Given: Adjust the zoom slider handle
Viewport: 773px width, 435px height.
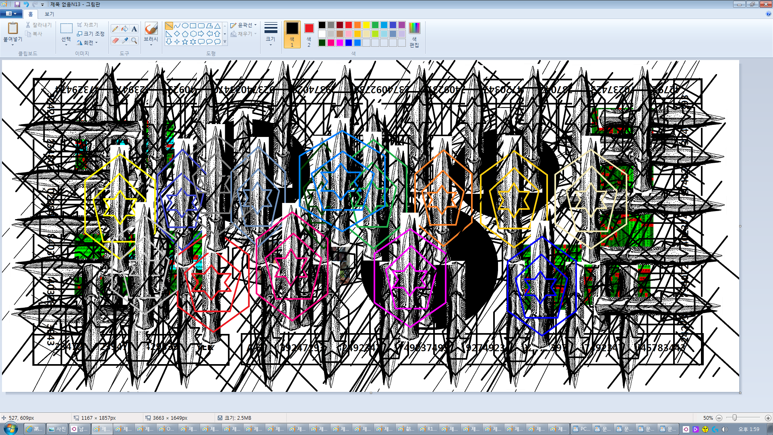Looking at the screenshot, I should pos(734,418).
